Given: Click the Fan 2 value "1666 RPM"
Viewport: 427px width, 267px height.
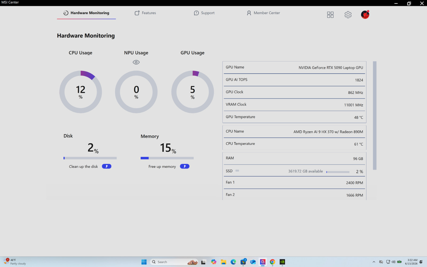Looking at the screenshot, I should click(x=355, y=195).
